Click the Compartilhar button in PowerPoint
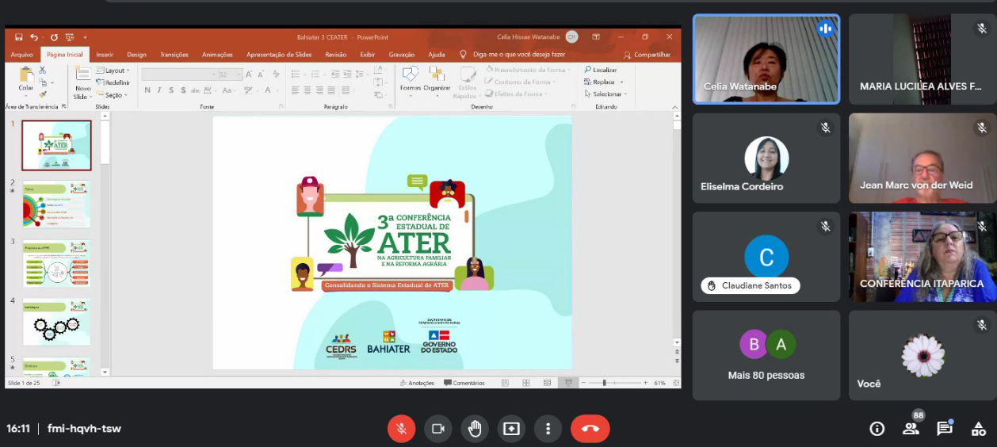Screen dimensions: 997x447 [x=647, y=55]
